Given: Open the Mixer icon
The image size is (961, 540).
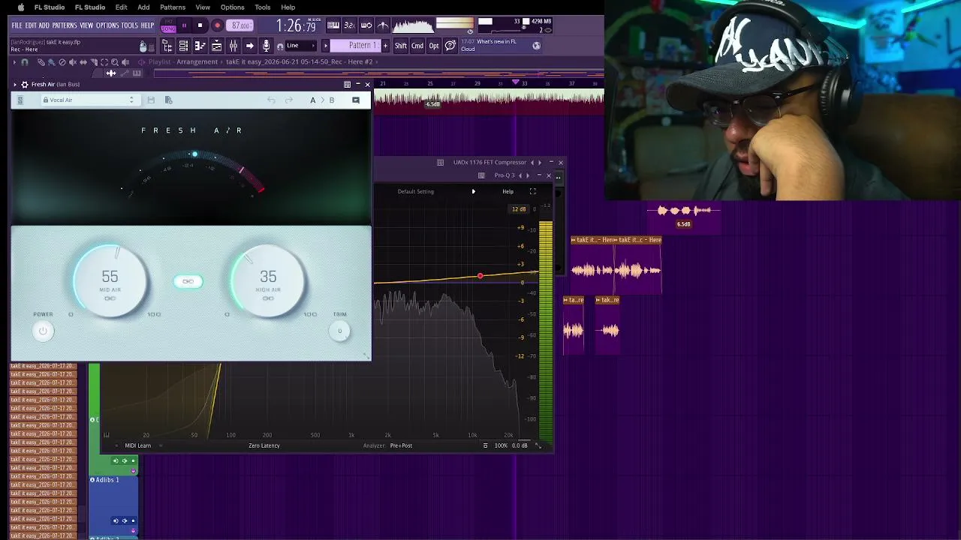Looking at the screenshot, I should [233, 46].
